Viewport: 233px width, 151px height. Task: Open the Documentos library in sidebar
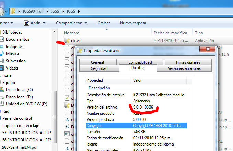point(17,39)
